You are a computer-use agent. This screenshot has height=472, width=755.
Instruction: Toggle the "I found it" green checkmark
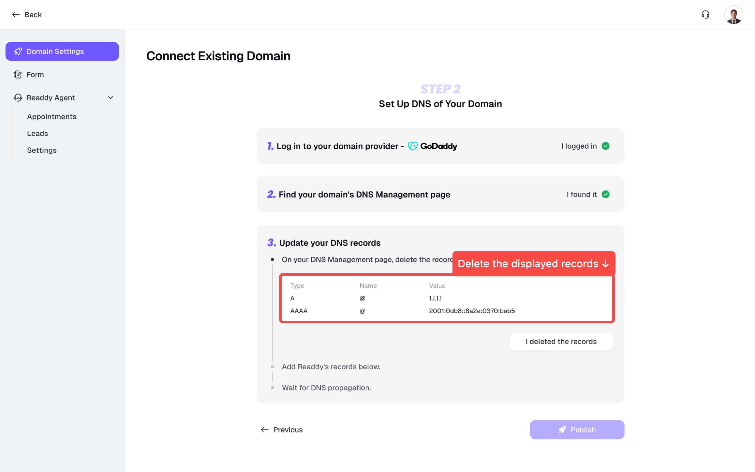pos(606,194)
